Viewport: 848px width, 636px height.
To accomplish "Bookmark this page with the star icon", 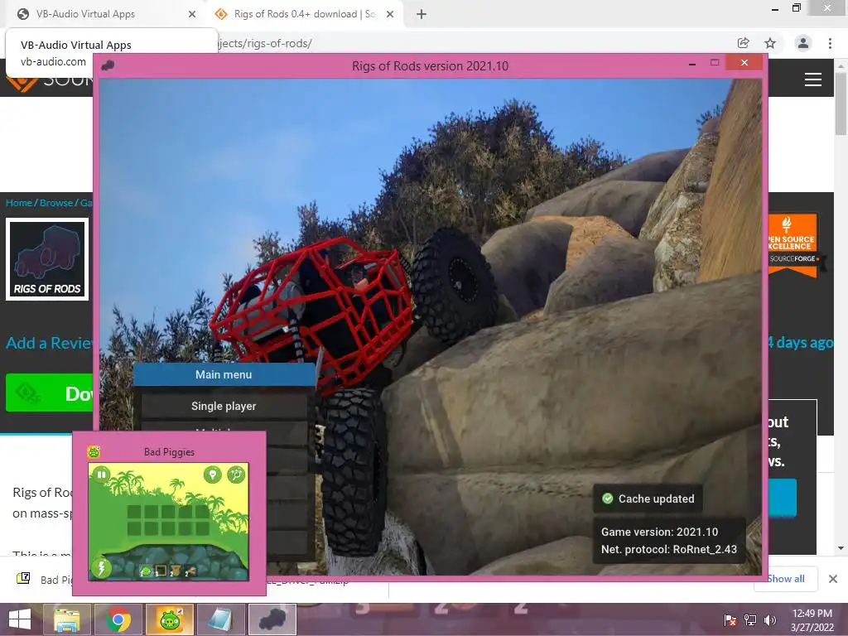I will (770, 43).
